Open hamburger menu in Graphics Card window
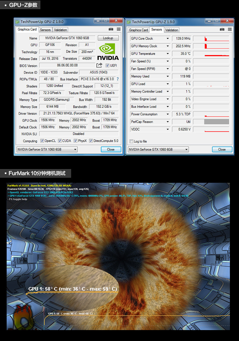The height and width of the screenshot is (341, 239). pyautogui.click(x=119, y=29)
